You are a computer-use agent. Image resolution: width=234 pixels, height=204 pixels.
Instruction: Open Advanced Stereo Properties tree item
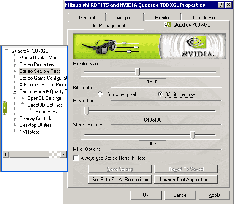43,85
